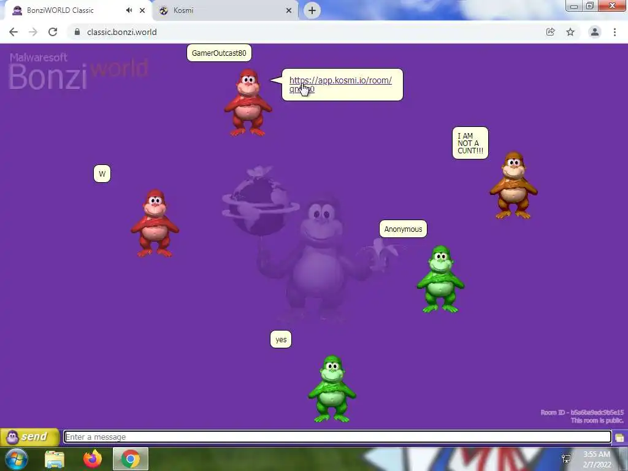This screenshot has width=628, height=471.
Task: Open the kosmi.io room link
Action: [x=340, y=85]
